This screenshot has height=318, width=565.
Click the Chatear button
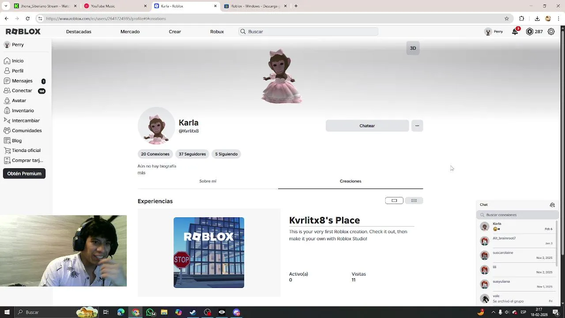367,126
